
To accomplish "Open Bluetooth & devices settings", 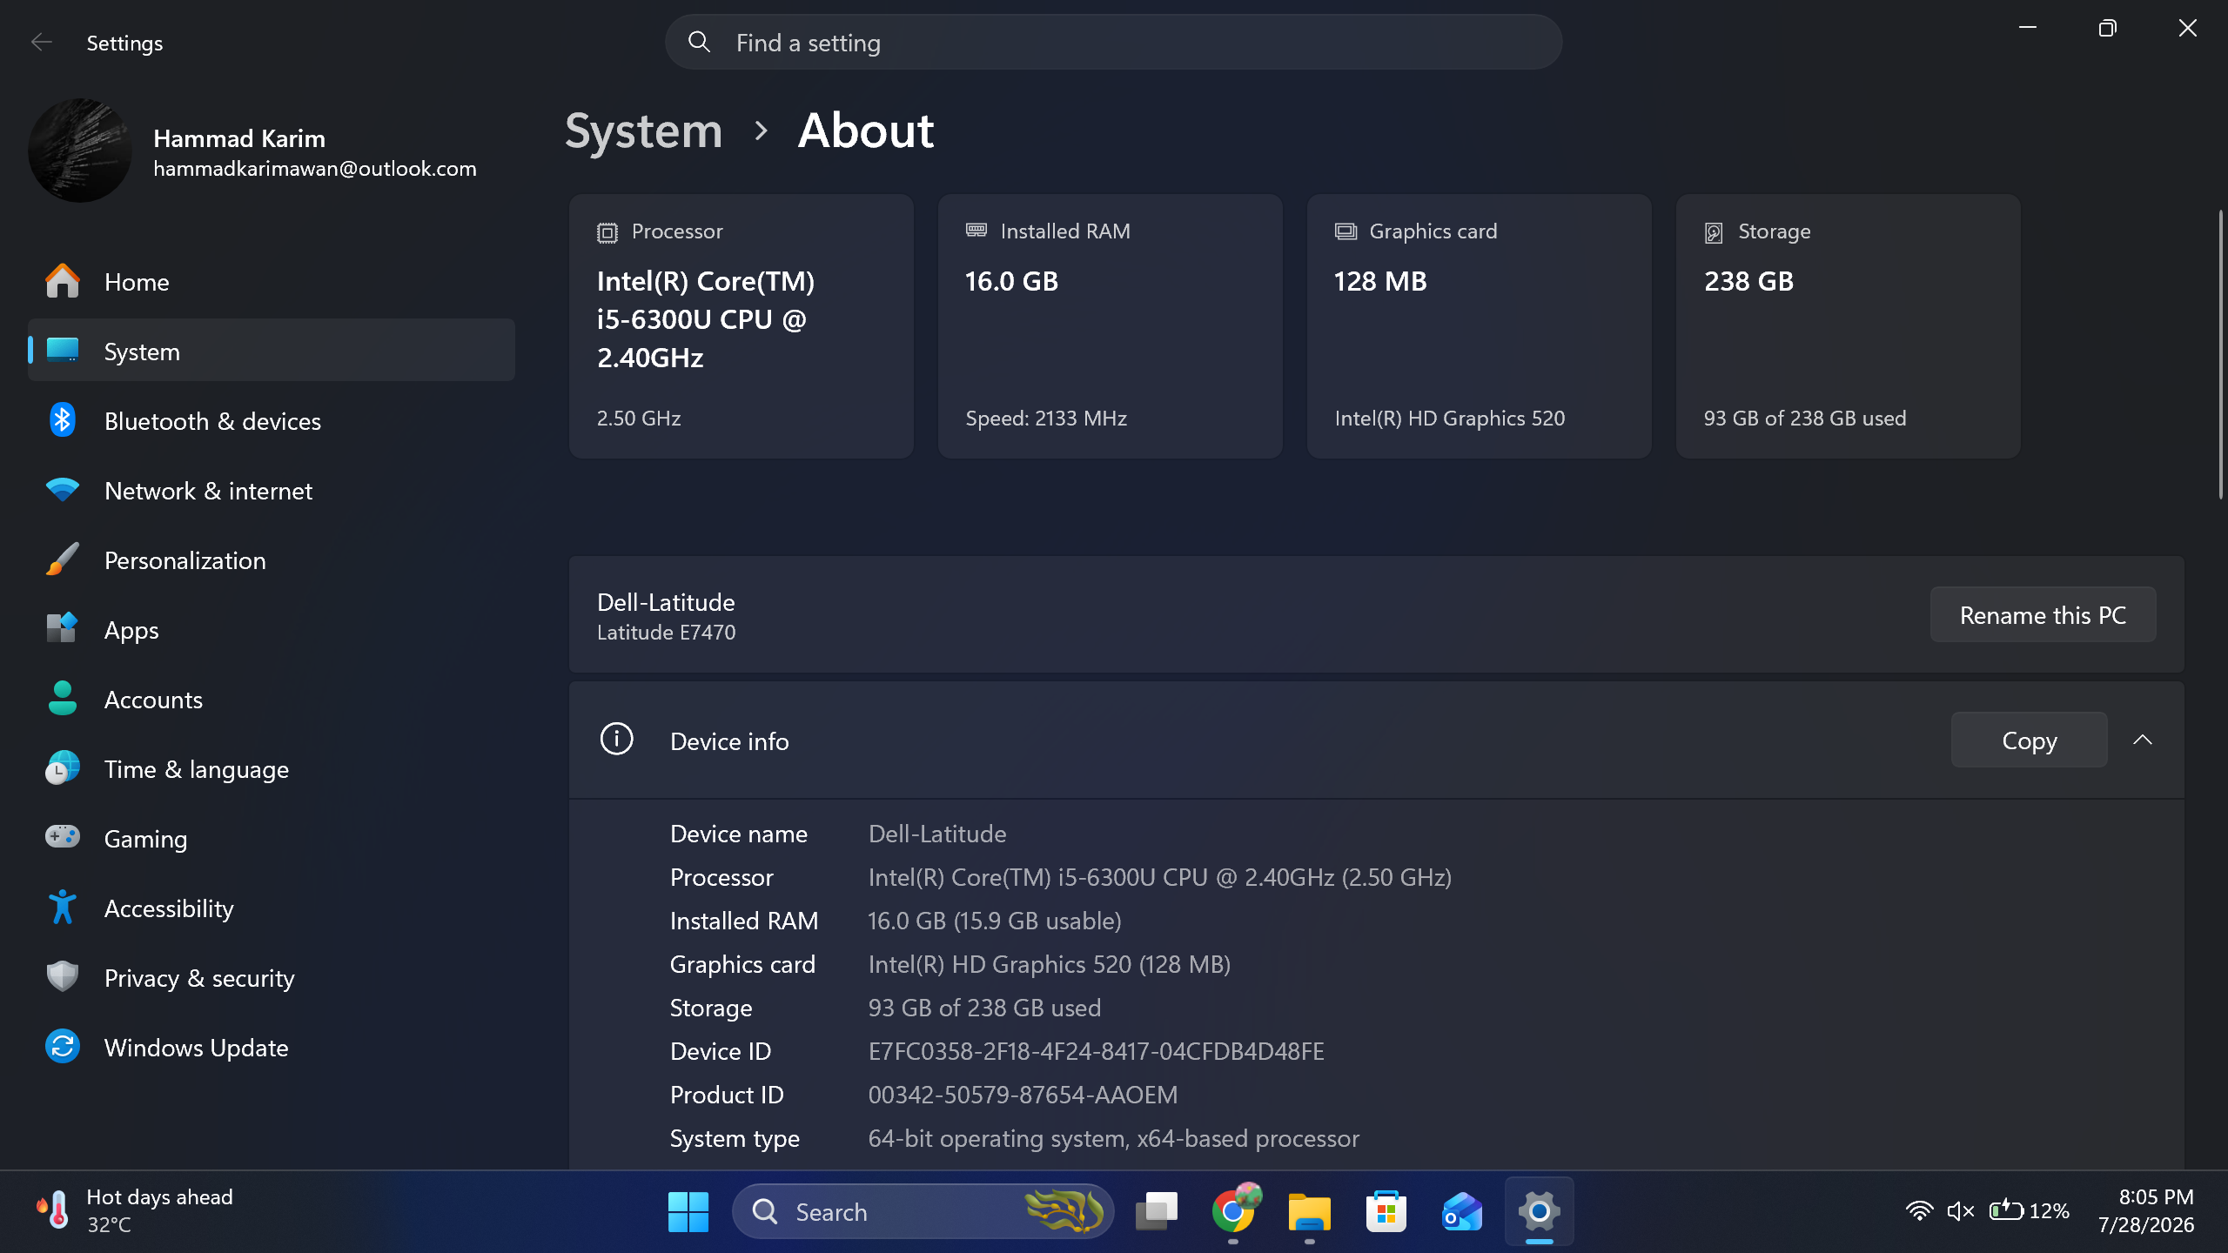I will [x=272, y=420].
